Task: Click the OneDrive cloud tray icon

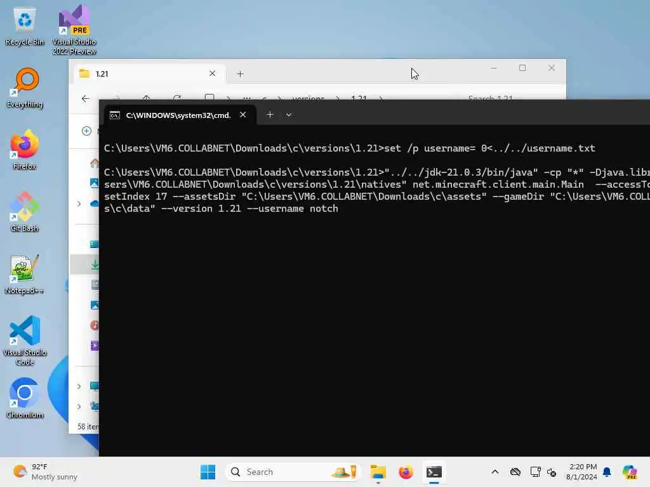Action: (515, 472)
